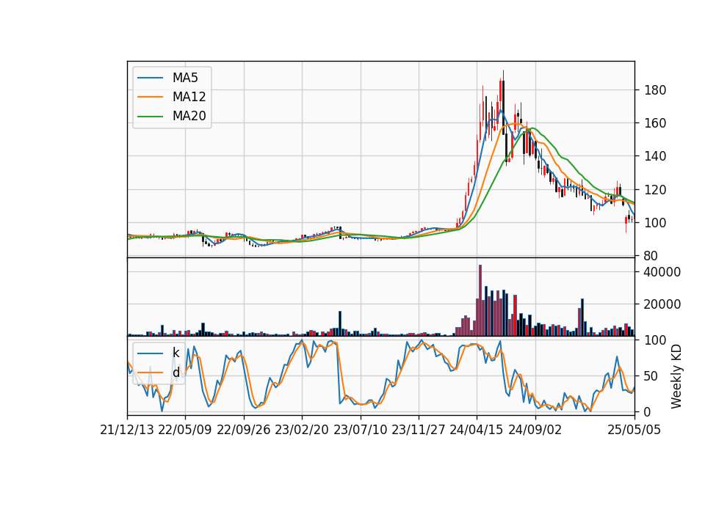
Task: Click the tallest volume bar near 24/04/15
Action: [480, 301]
